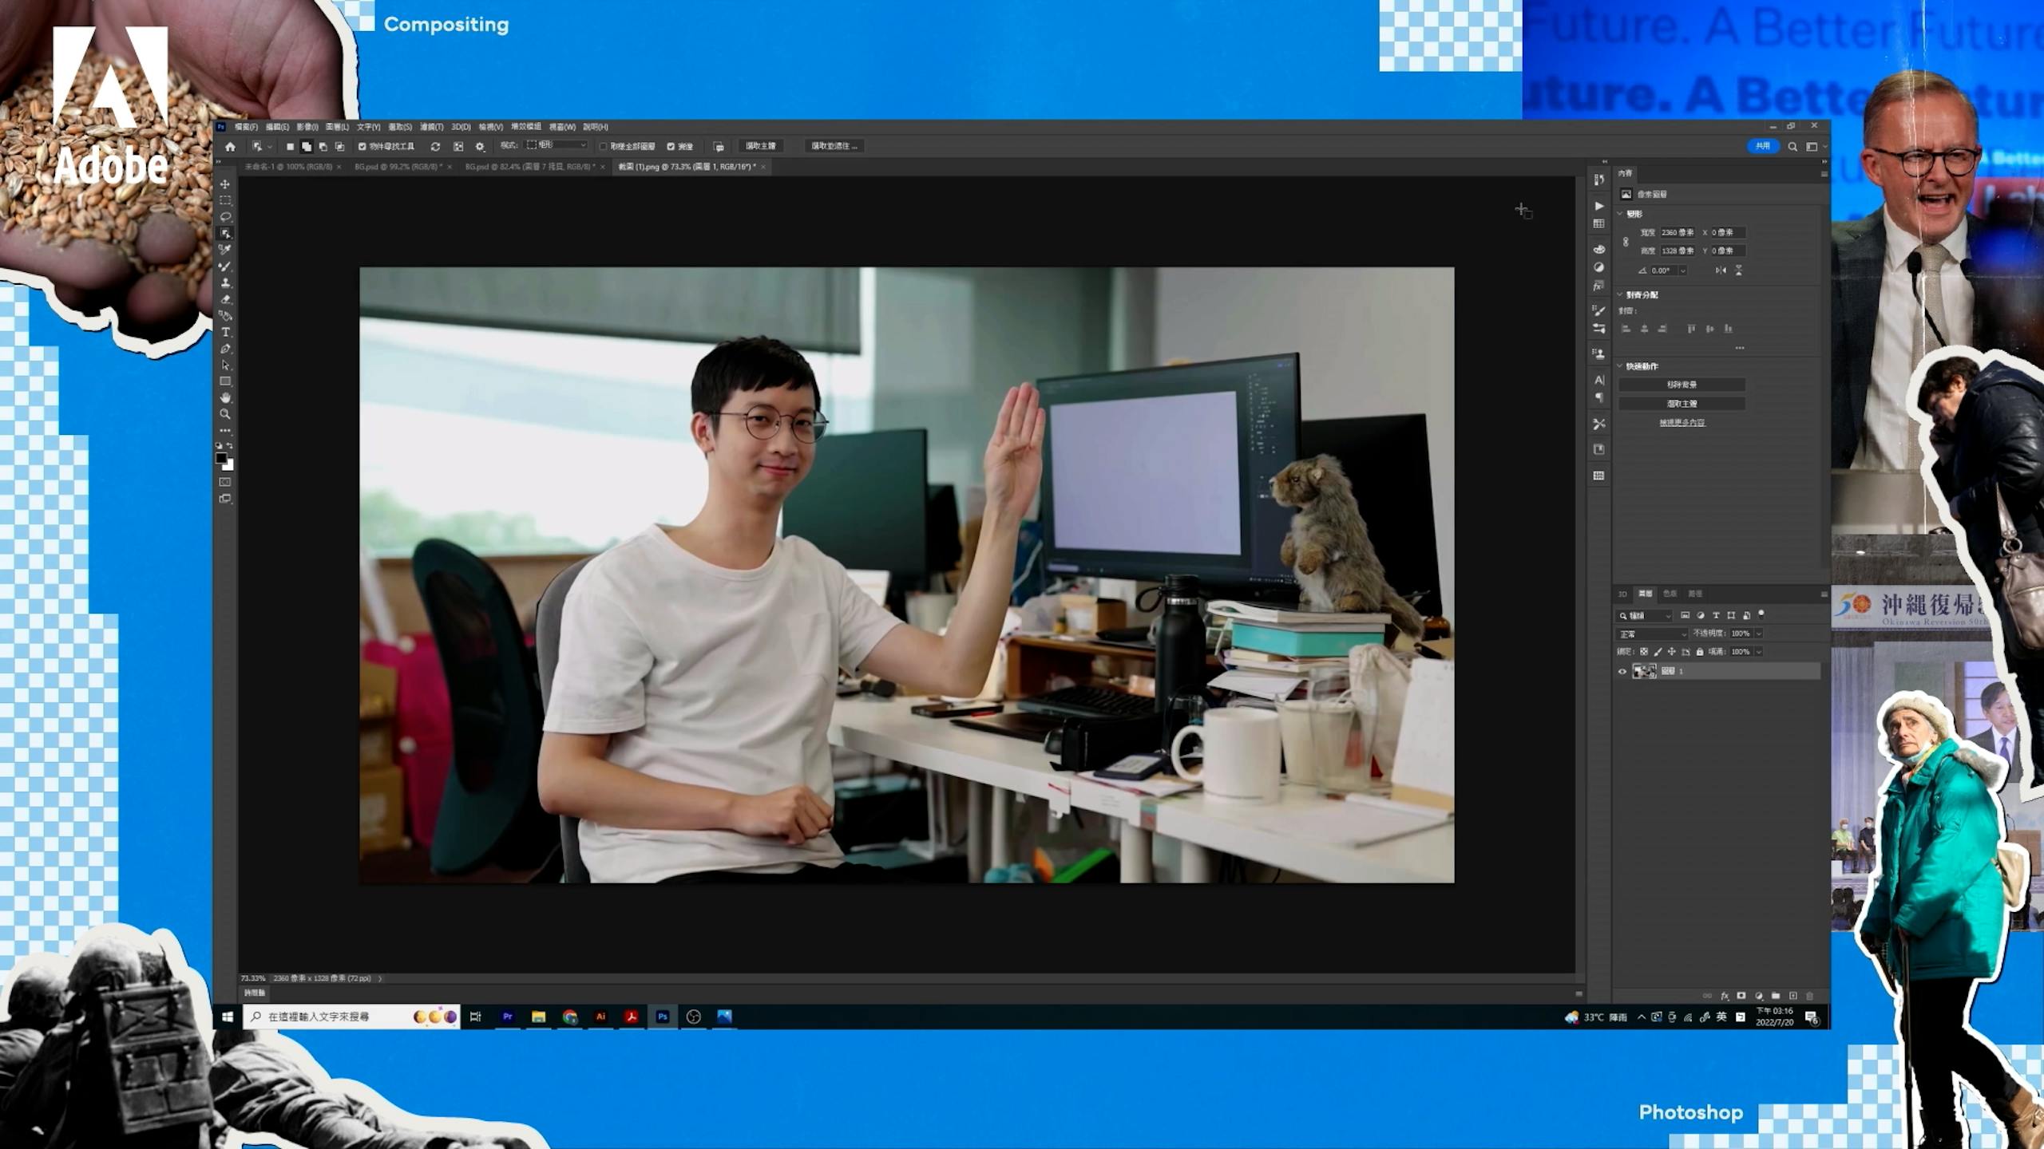Screen dimensions: 2044x1149
Task: Delete layer with trash icon
Action: [x=1809, y=996]
